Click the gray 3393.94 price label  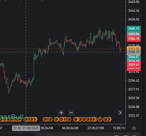pyautogui.click(x=134, y=34)
